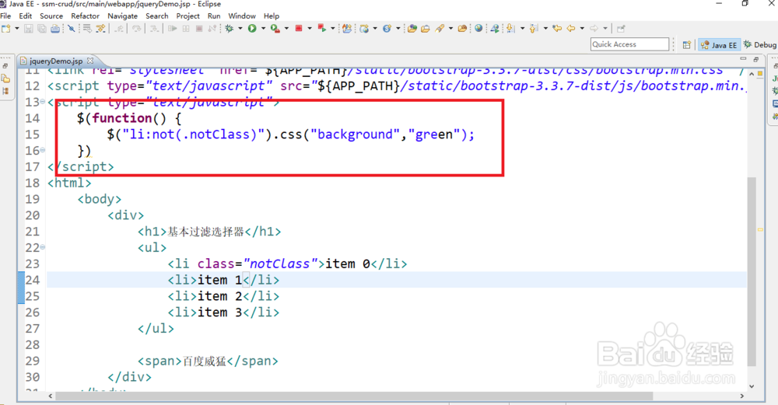Click the Disconnect debug icon
Image resolution: width=778 pixels, height=405 pixels.
(212, 29)
